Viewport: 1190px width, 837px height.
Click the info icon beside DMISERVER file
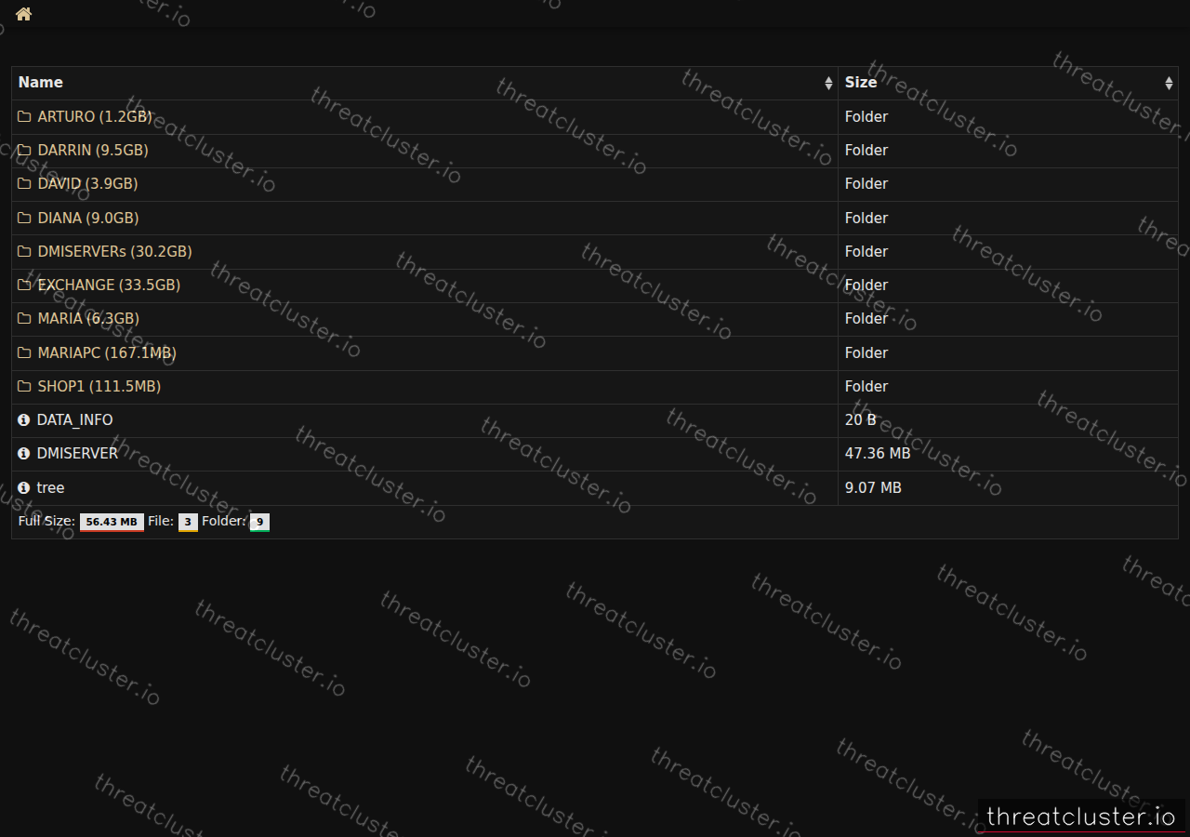click(24, 454)
